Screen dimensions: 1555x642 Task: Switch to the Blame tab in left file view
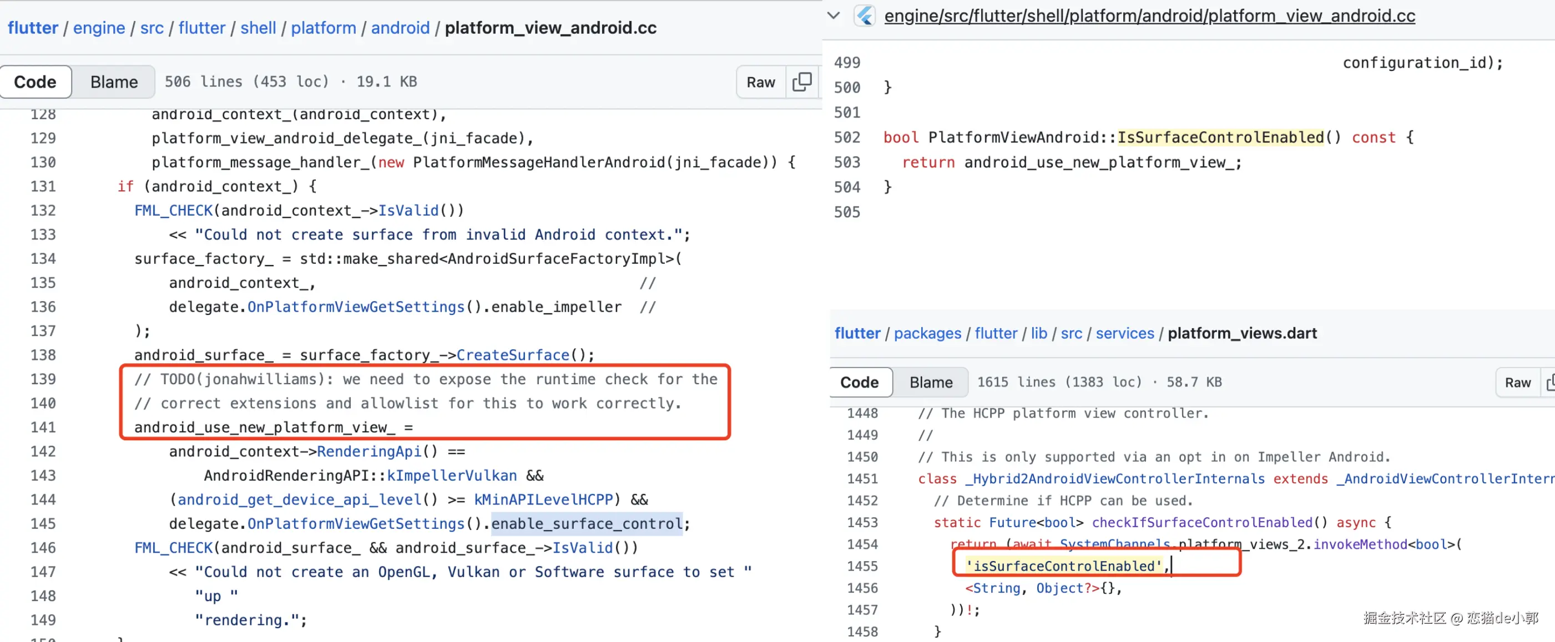tap(113, 82)
